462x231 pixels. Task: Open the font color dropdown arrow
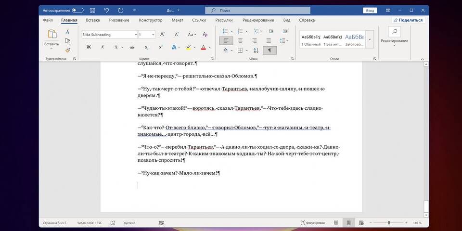210,47
